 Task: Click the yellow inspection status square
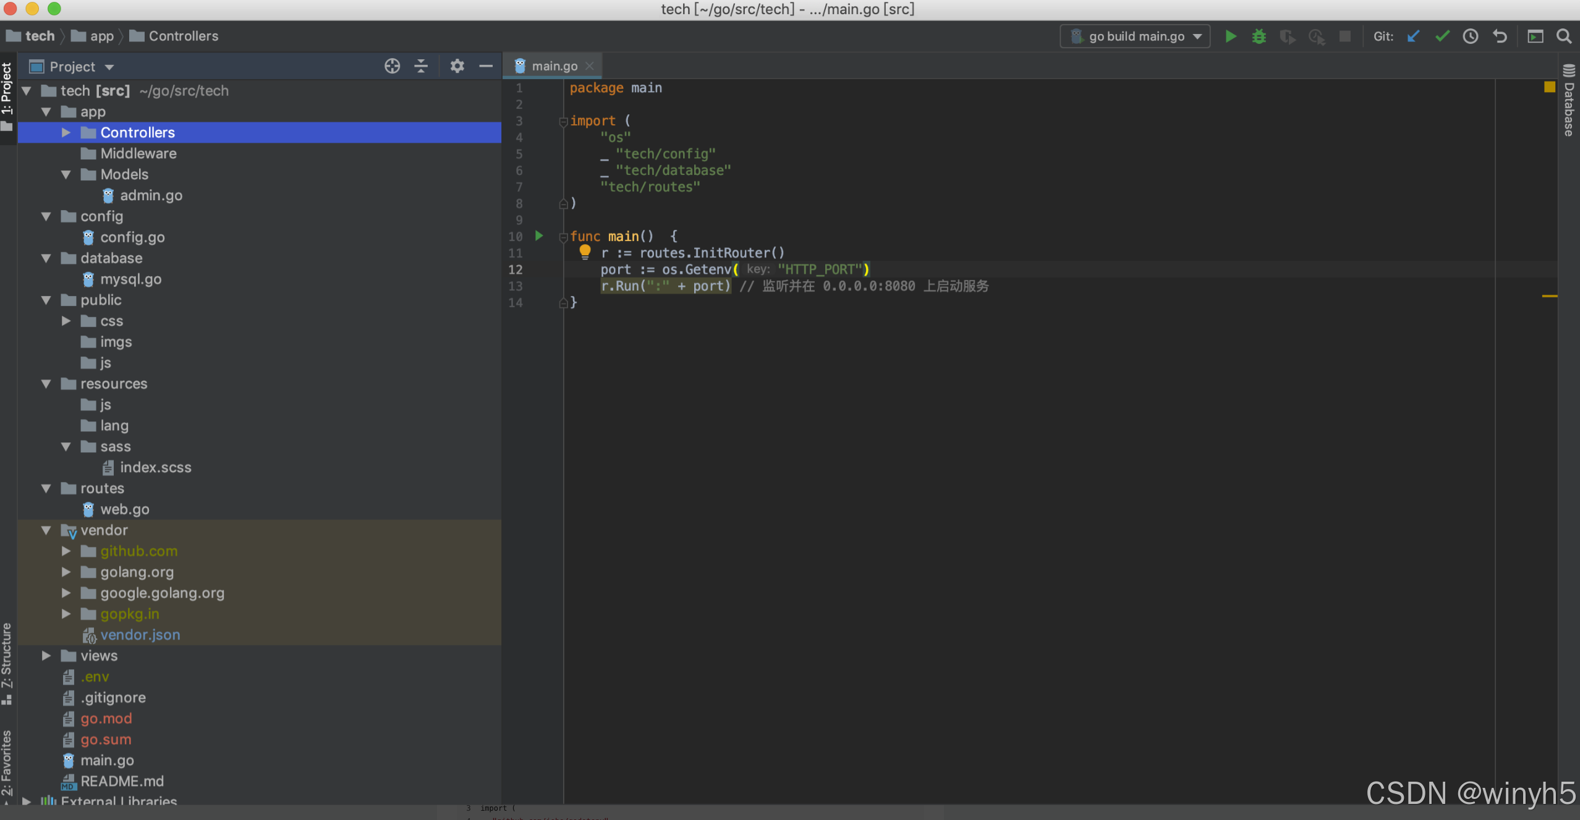coord(1550,87)
